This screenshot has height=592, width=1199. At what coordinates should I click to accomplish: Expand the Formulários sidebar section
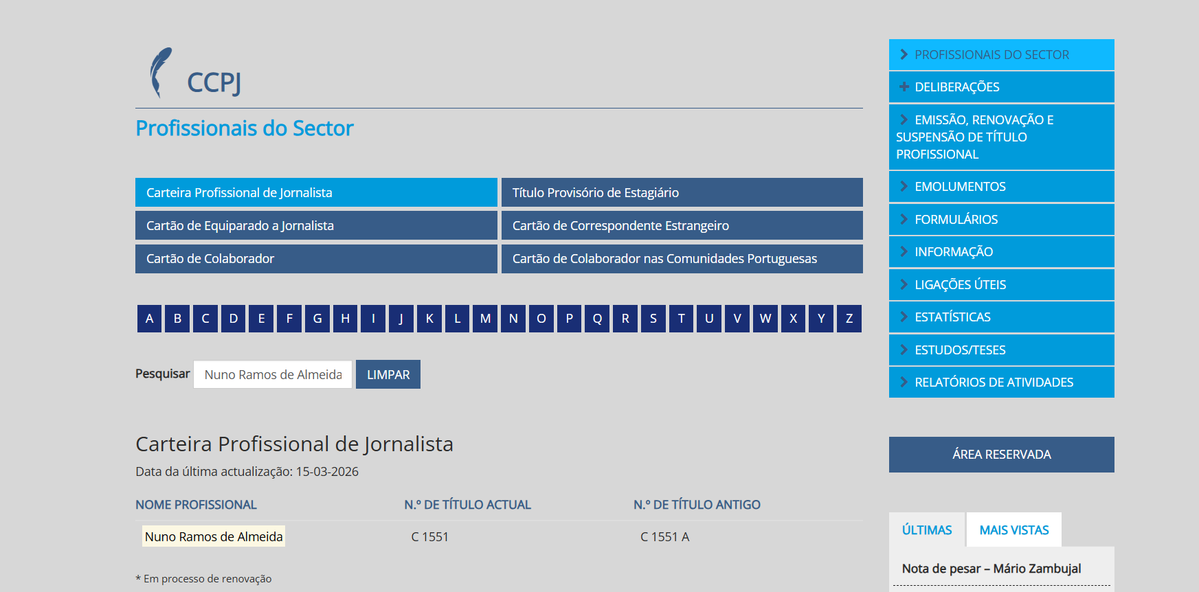click(955, 220)
